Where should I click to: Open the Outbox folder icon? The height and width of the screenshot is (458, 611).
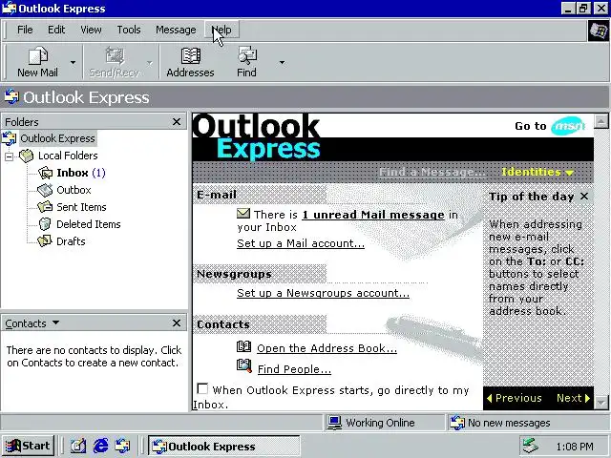pyautogui.click(x=45, y=190)
